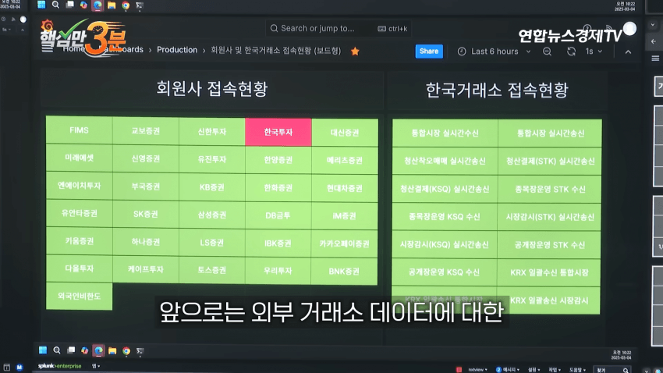Viewport: 663px width, 373px height.
Task: Select the 키움증권 tile
Action: (x=79, y=240)
